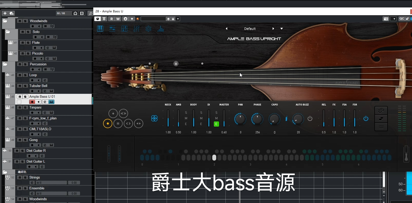Solo the Piccolo track

tap(28, 54)
